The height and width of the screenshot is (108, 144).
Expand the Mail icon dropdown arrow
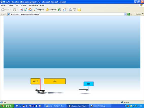(x=67, y=10)
